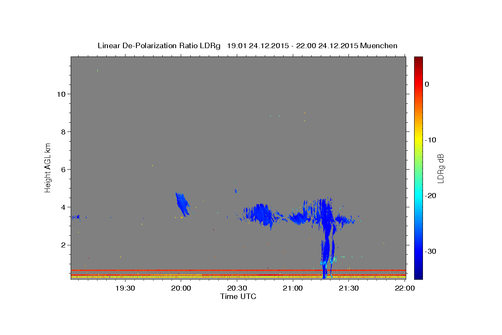
Task: Click the height tick label 6
Action: [x=64, y=169]
